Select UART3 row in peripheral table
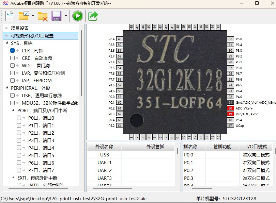276x203 pixels. click(131, 178)
